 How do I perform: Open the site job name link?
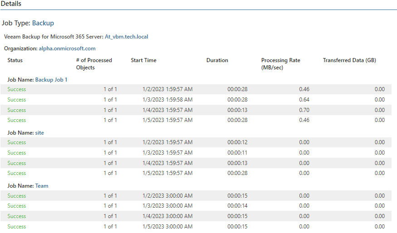click(x=39, y=133)
